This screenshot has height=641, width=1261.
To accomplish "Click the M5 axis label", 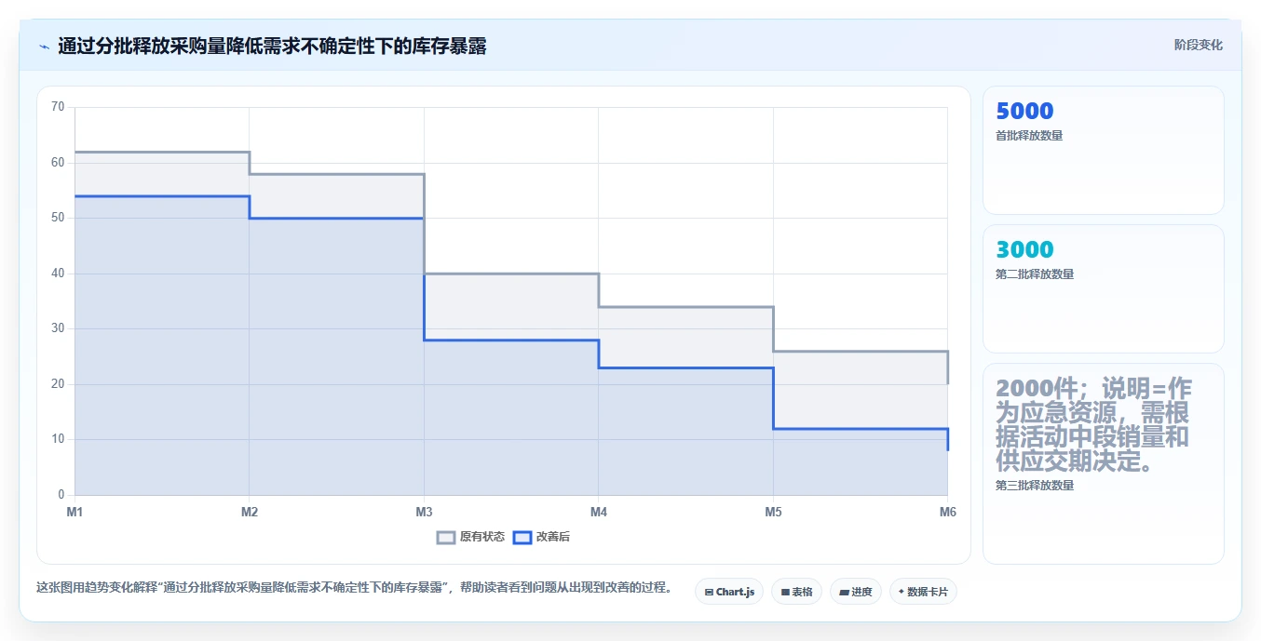I will [x=773, y=512].
